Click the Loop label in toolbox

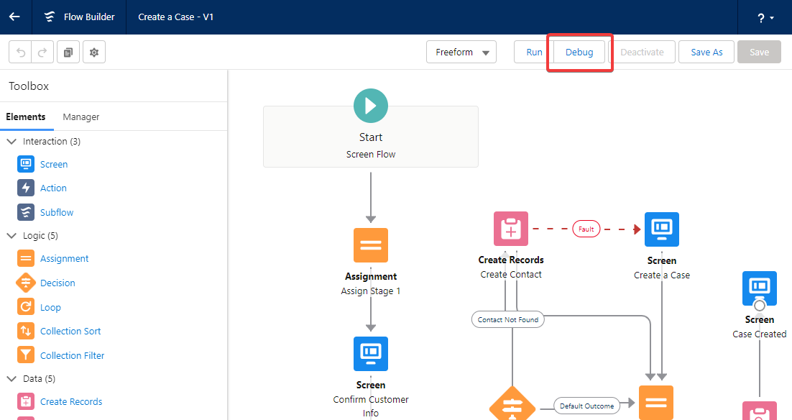point(50,307)
